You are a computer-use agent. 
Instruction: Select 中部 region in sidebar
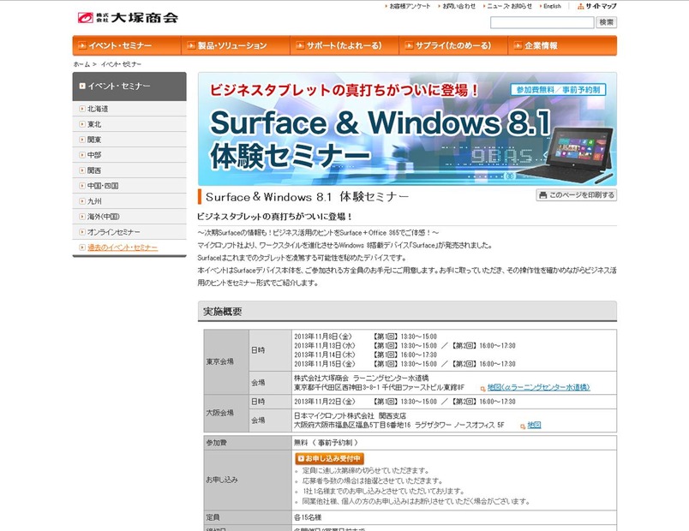pyautogui.click(x=129, y=155)
